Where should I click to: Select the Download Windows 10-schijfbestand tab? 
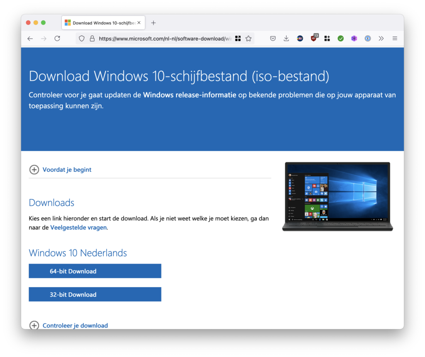point(103,23)
